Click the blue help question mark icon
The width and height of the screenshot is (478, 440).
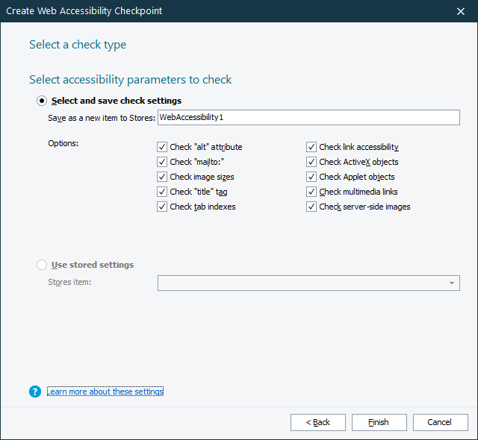[x=35, y=392]
